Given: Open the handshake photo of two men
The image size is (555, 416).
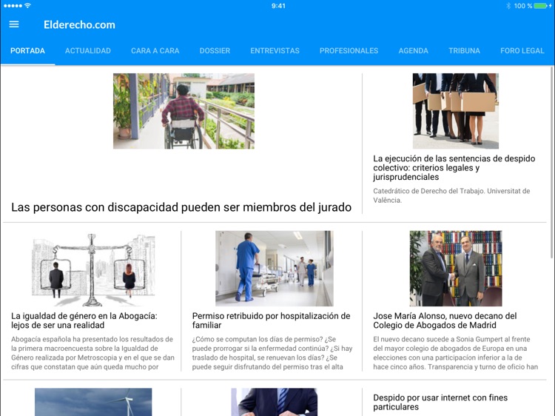Looking at the screenshot, I should coord(456,269).
